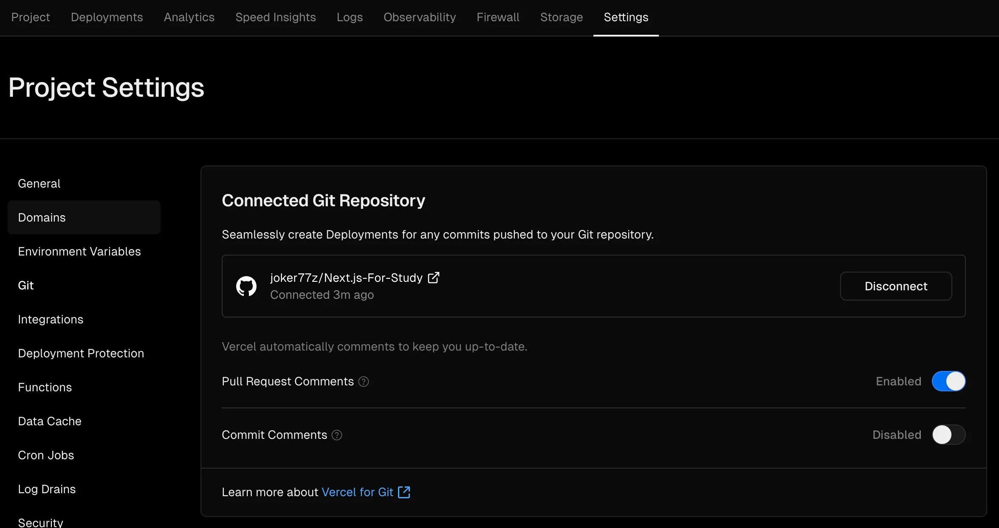View the Logs tab
This screenshot has width=999, height=528.
coord(350,17)
